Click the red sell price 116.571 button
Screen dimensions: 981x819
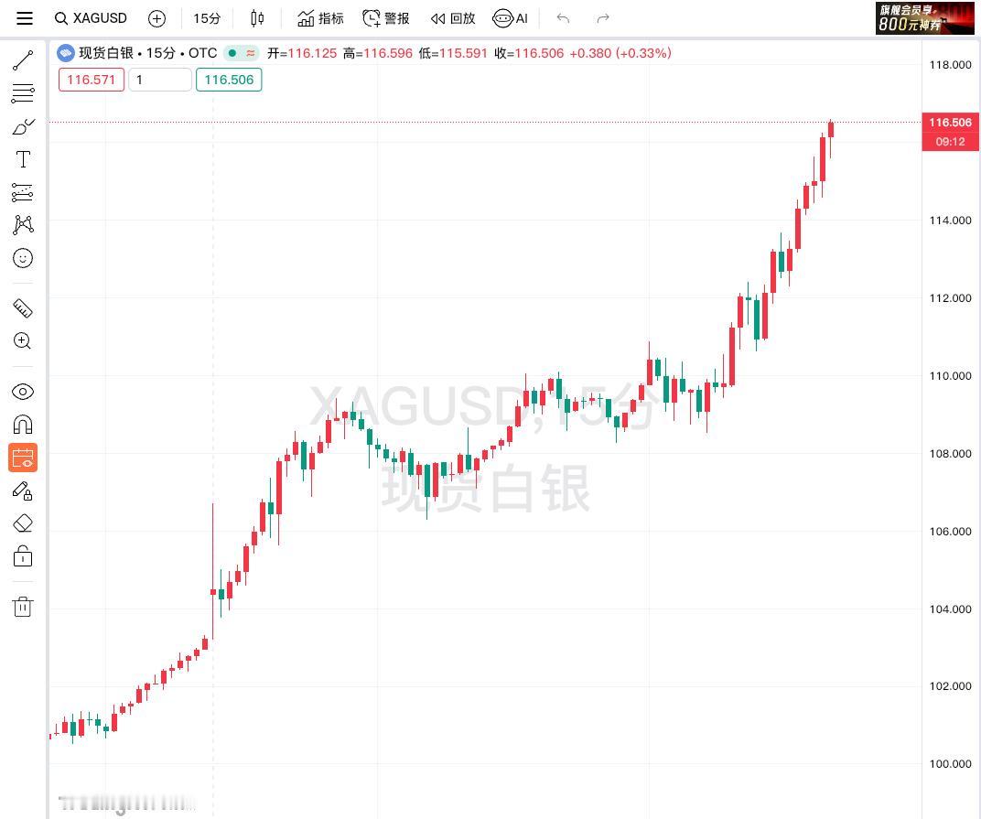(92, 81)
